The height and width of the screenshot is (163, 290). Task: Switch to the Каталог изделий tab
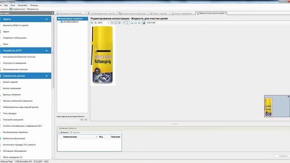[159, 13]
